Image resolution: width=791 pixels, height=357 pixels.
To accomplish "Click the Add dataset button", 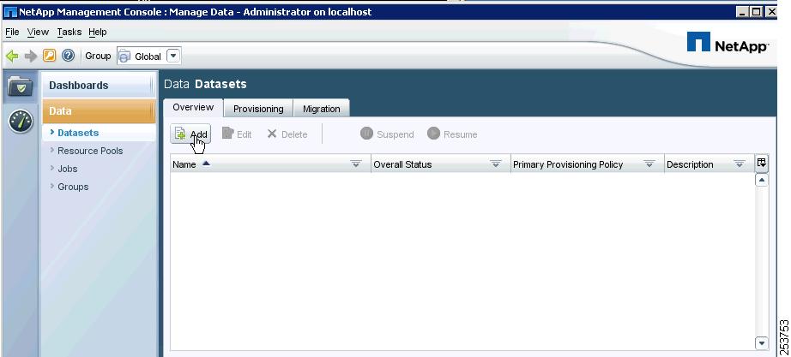I will coord(190,134).
